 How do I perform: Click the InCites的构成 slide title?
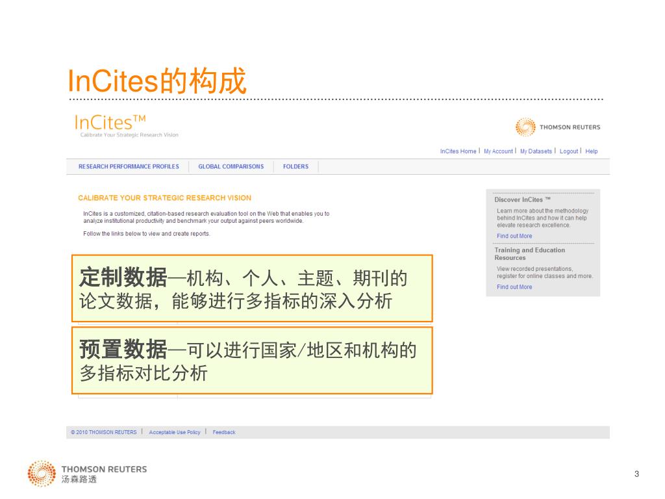click(x=157, y=81)
